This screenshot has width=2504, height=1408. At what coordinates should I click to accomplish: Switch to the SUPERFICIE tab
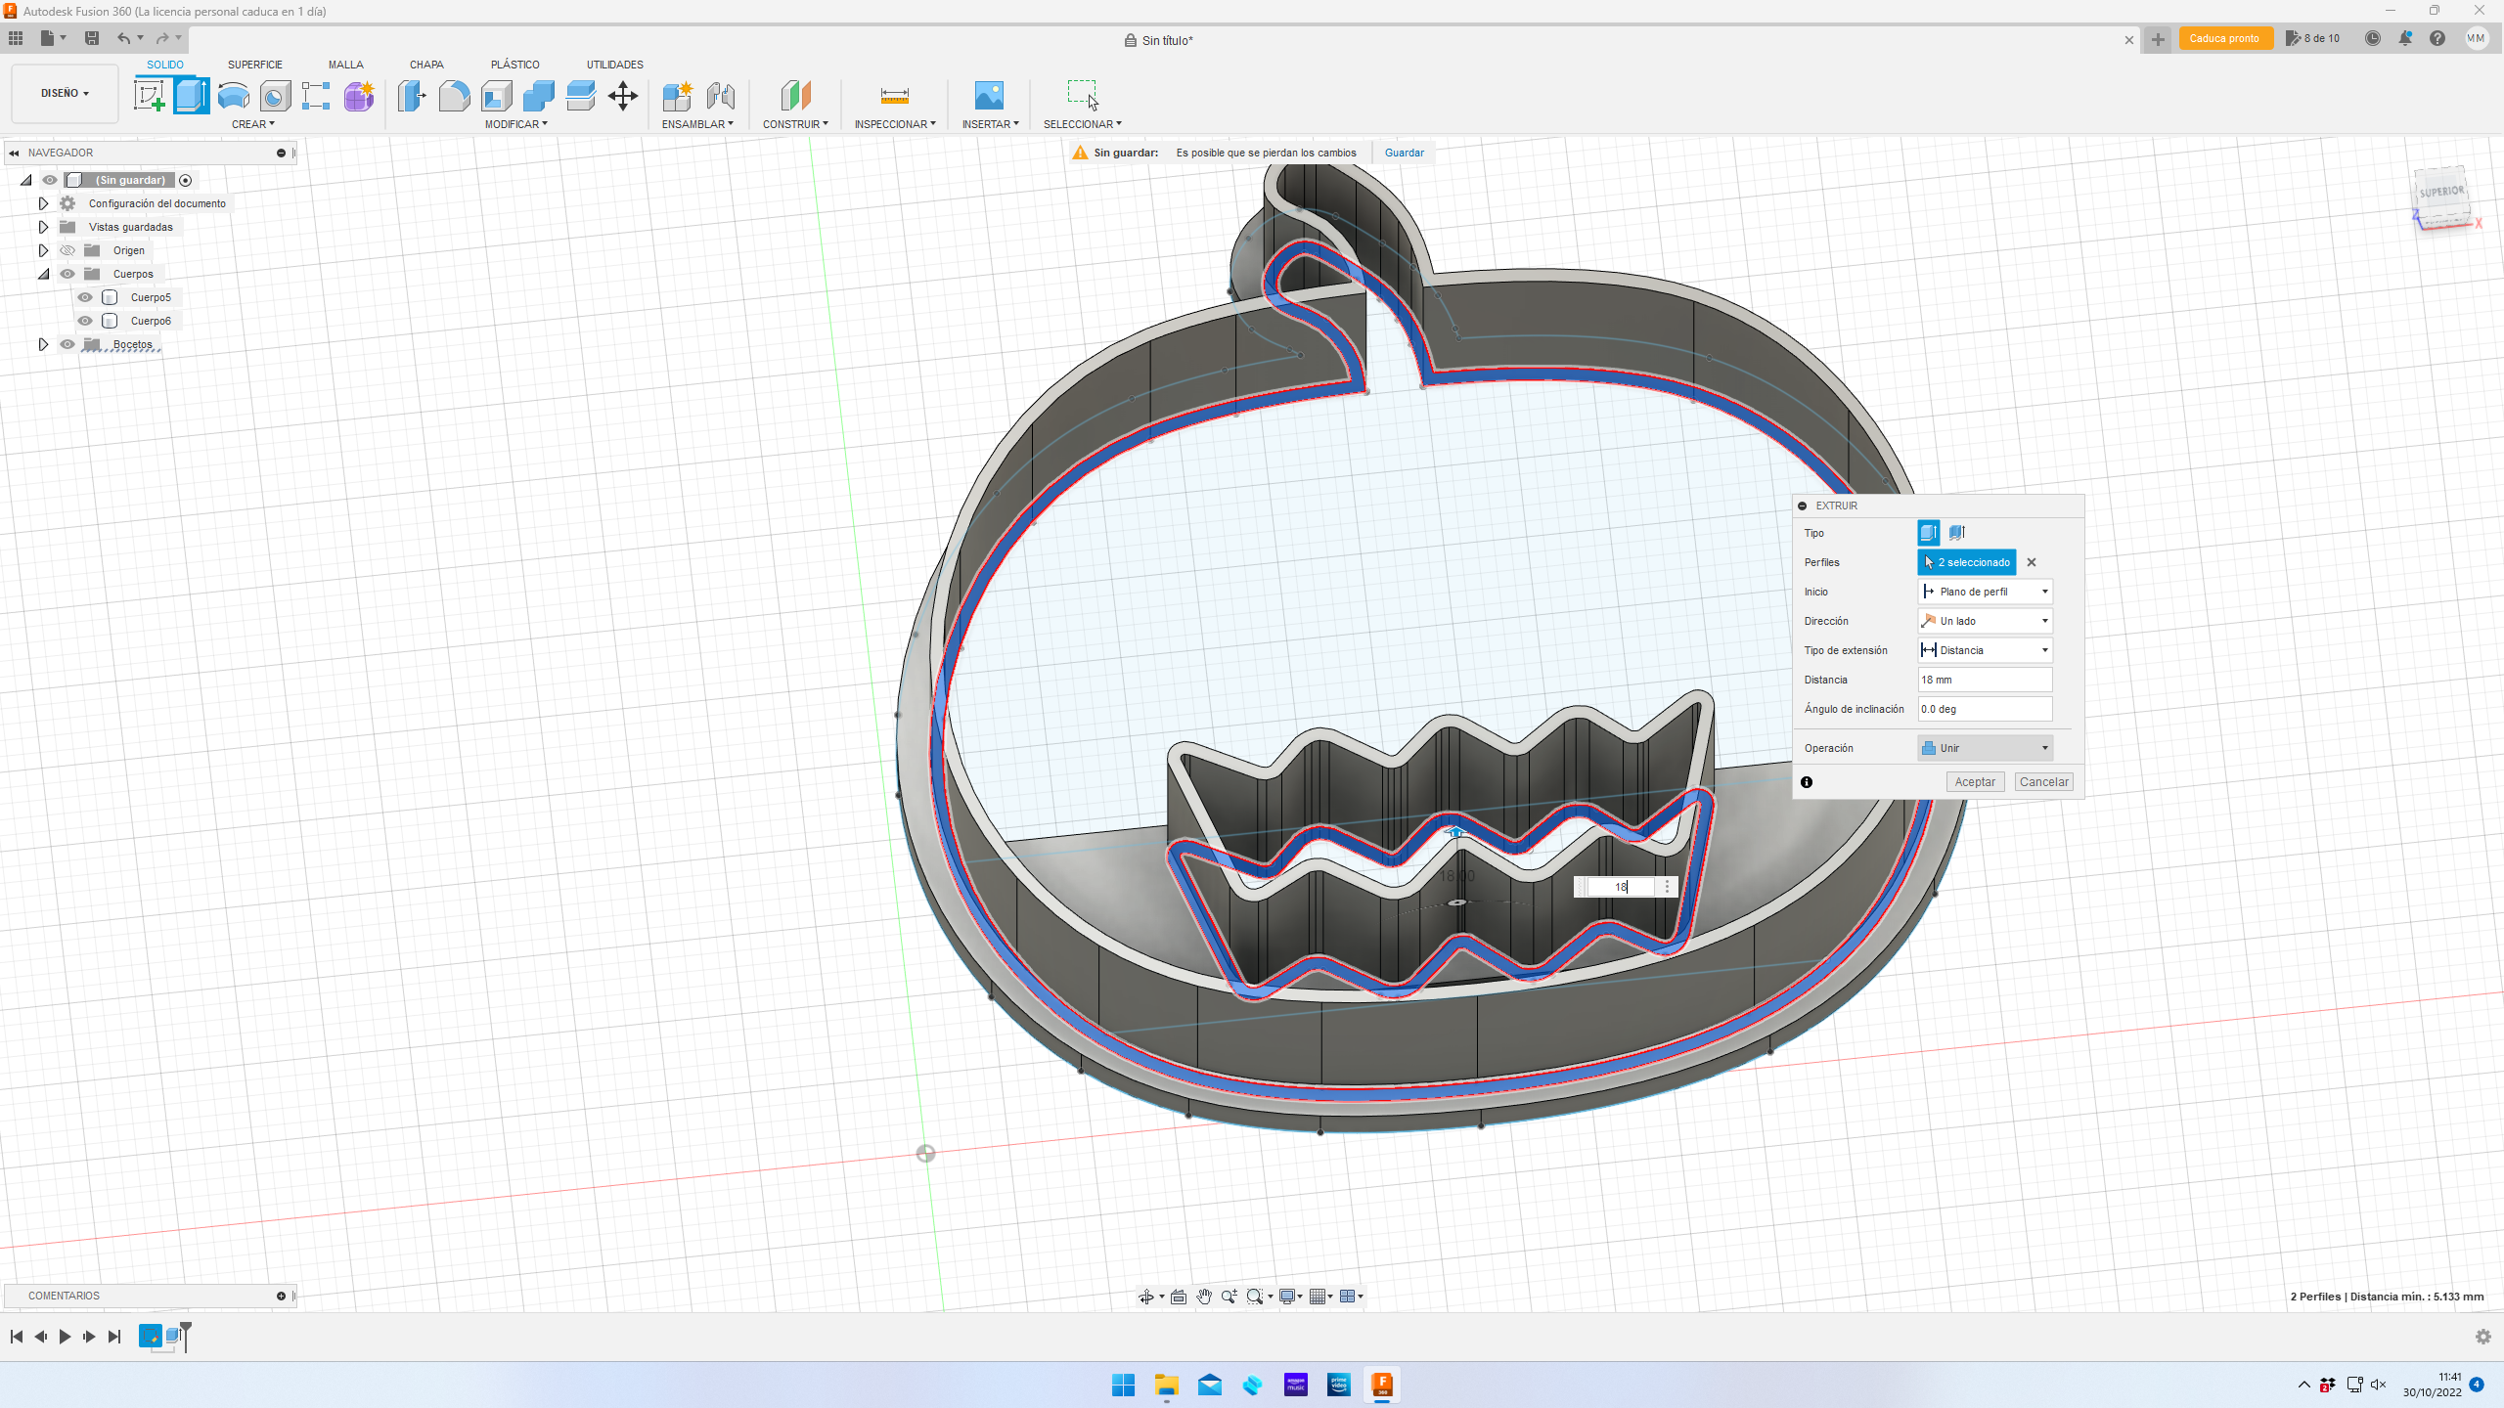coord(254,65)
